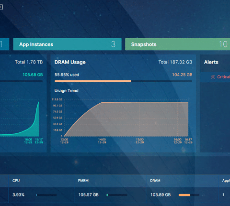
Task: Click the 55.65% used label
Action: pyautogui.click(x=67, y=75)
